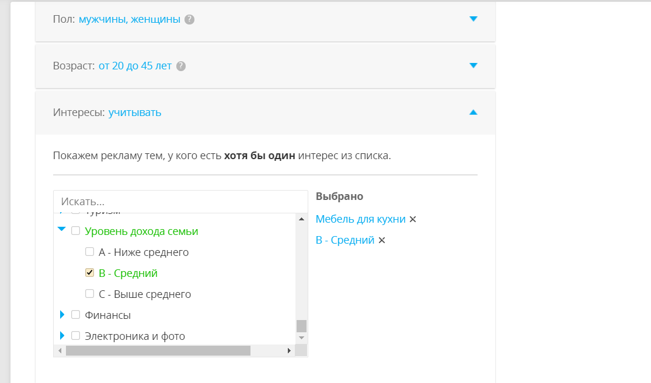Remove 'В - Средний' from selected interests
The image size is (651, 383).
(x=382, y=240)
